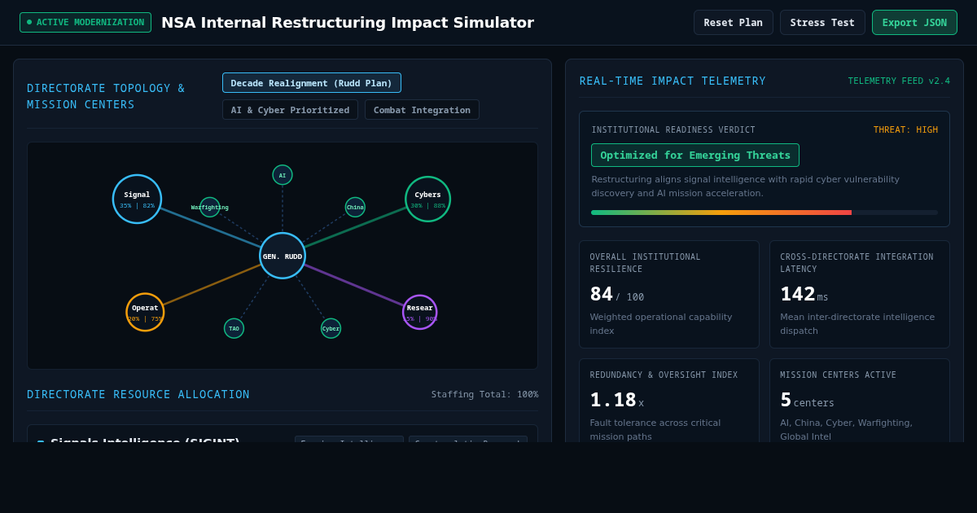The image size is (977, 513).
Task: Export the plan with Export JSON
Action: tap(914, 23)
